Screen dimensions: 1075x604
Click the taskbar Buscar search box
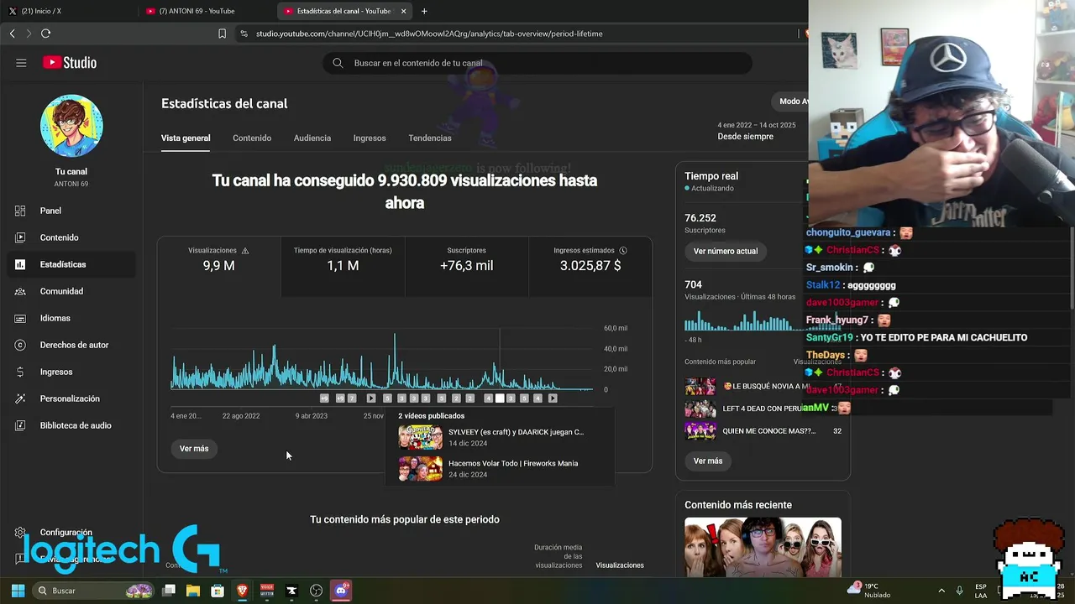tap(93, 591)
